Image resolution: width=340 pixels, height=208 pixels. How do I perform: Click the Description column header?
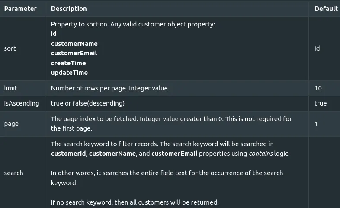click(x=69, y=9)
